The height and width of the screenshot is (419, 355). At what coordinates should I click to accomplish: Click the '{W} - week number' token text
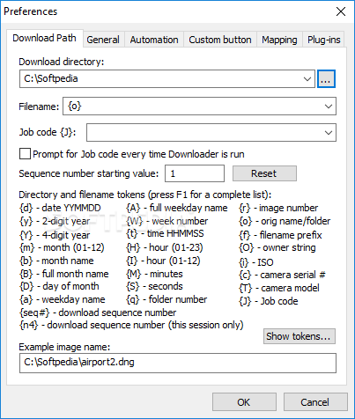click(167, 221)
